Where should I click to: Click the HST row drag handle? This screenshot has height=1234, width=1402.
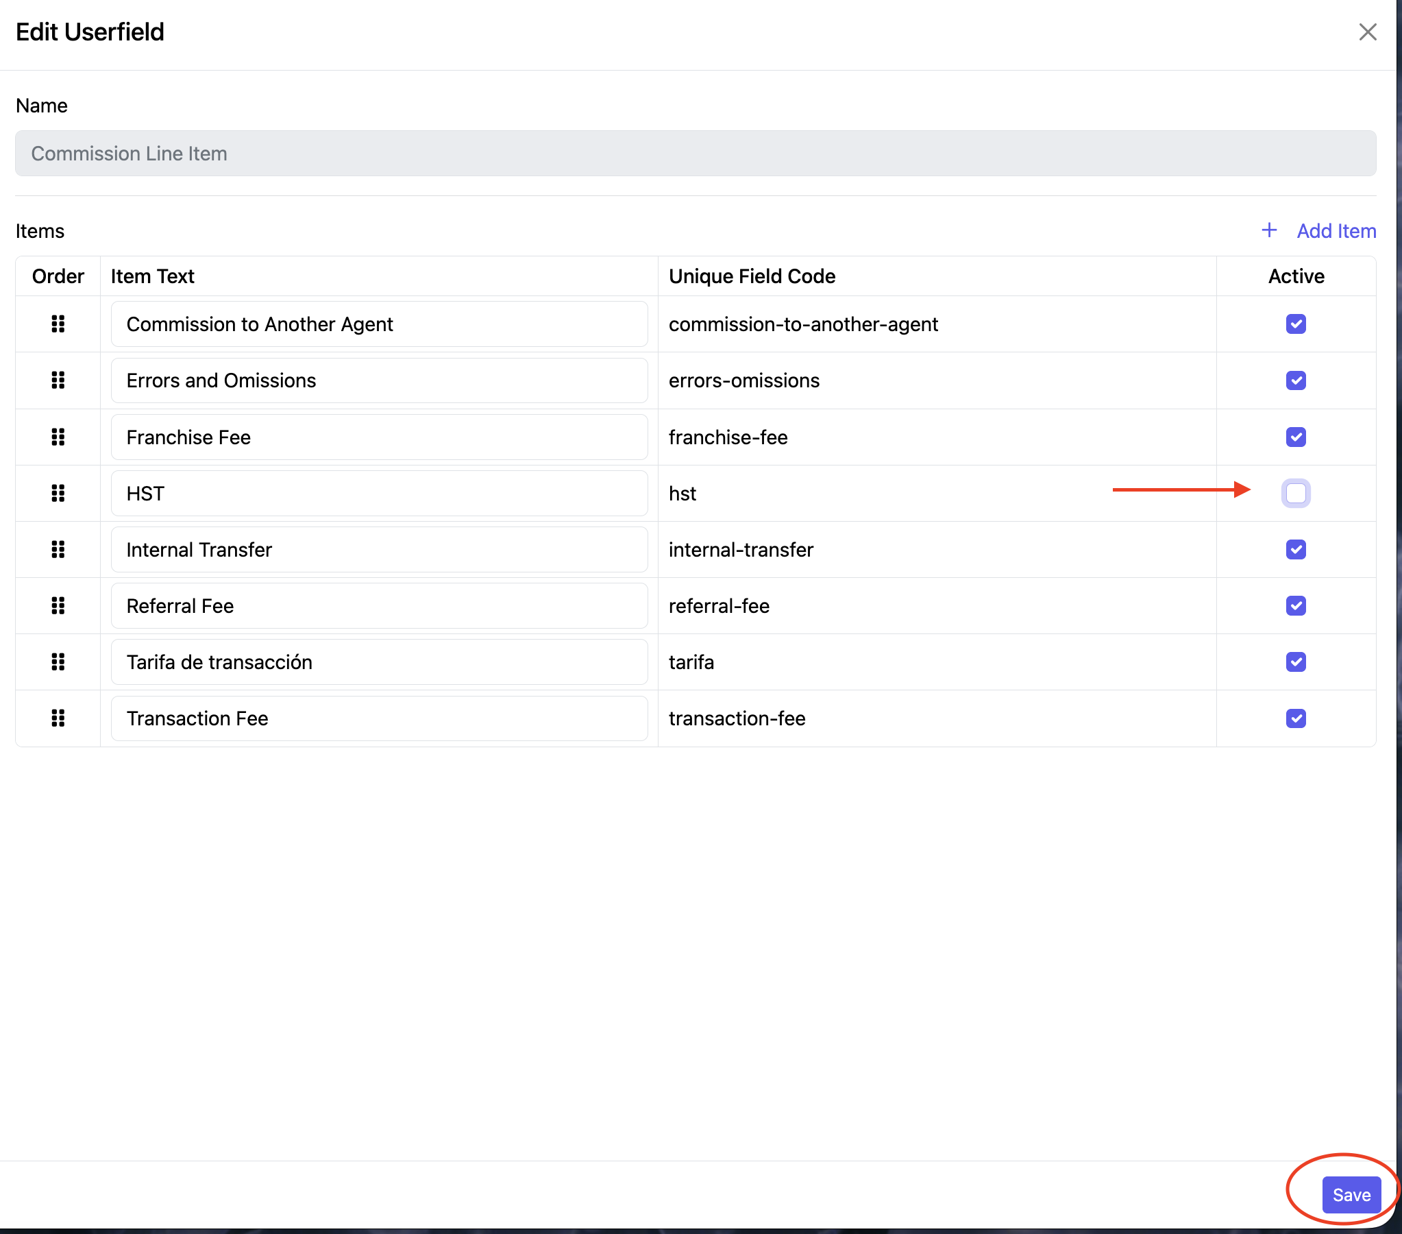coord(58,494)
